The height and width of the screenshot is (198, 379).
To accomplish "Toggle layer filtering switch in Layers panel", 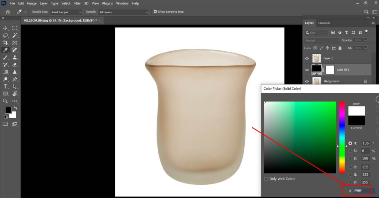I will click(x=366, y=32).
